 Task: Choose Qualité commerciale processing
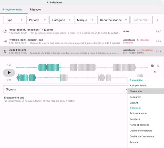pos(146,131)
